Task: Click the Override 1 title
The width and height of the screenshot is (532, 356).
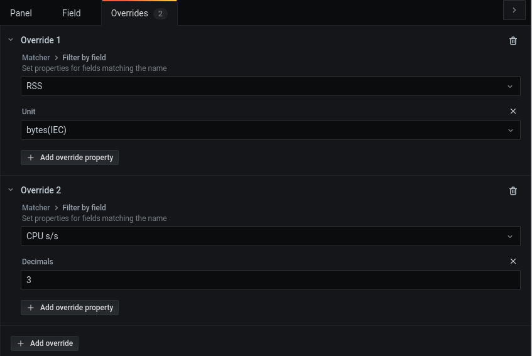Action: pyautogui.click(x=41, y=40)
